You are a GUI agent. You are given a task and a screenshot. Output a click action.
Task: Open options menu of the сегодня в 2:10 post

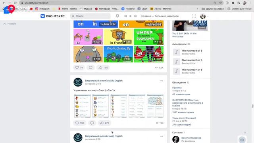(x=161, y=136)
